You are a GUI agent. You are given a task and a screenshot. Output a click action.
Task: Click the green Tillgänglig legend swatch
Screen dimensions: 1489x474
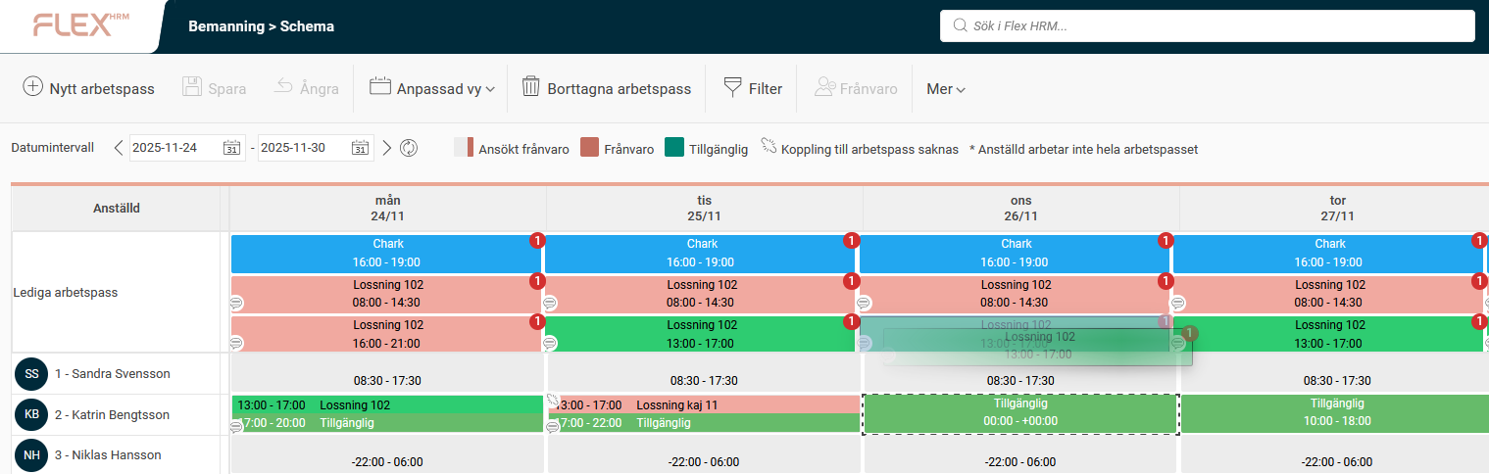coord(673,148)
